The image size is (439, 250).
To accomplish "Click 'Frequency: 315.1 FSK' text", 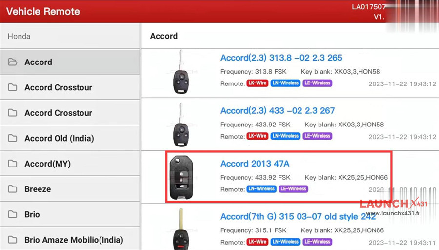I will click(x=253, y=230).
